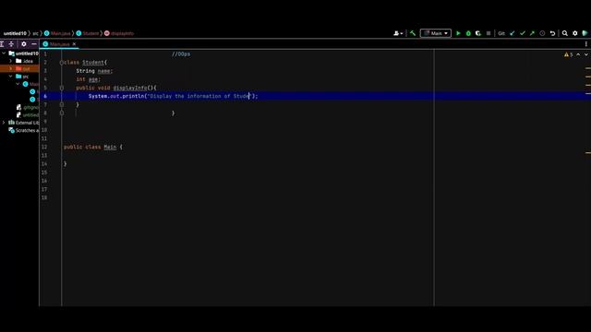
Task: Expand the .idea folder arrow
Action: click(x=10, y=61)
